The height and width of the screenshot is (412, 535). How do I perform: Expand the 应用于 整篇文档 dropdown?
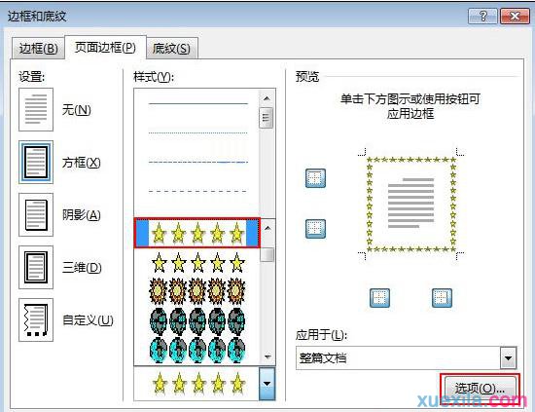coord(509,358)
